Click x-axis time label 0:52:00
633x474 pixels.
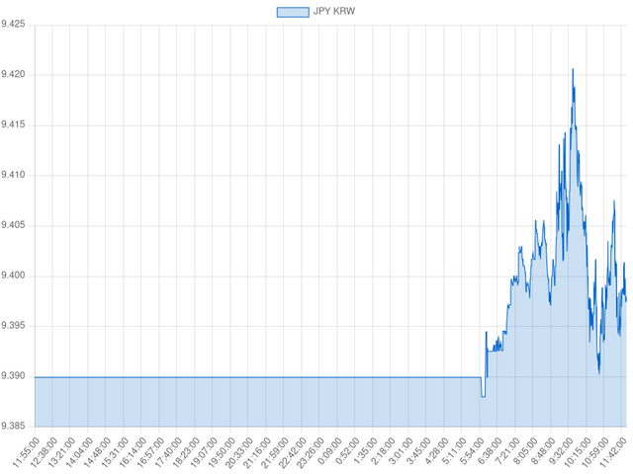coord(347,450)
